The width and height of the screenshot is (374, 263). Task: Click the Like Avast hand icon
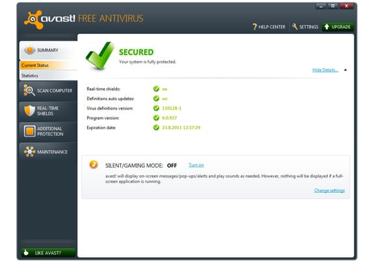(26, 253)
